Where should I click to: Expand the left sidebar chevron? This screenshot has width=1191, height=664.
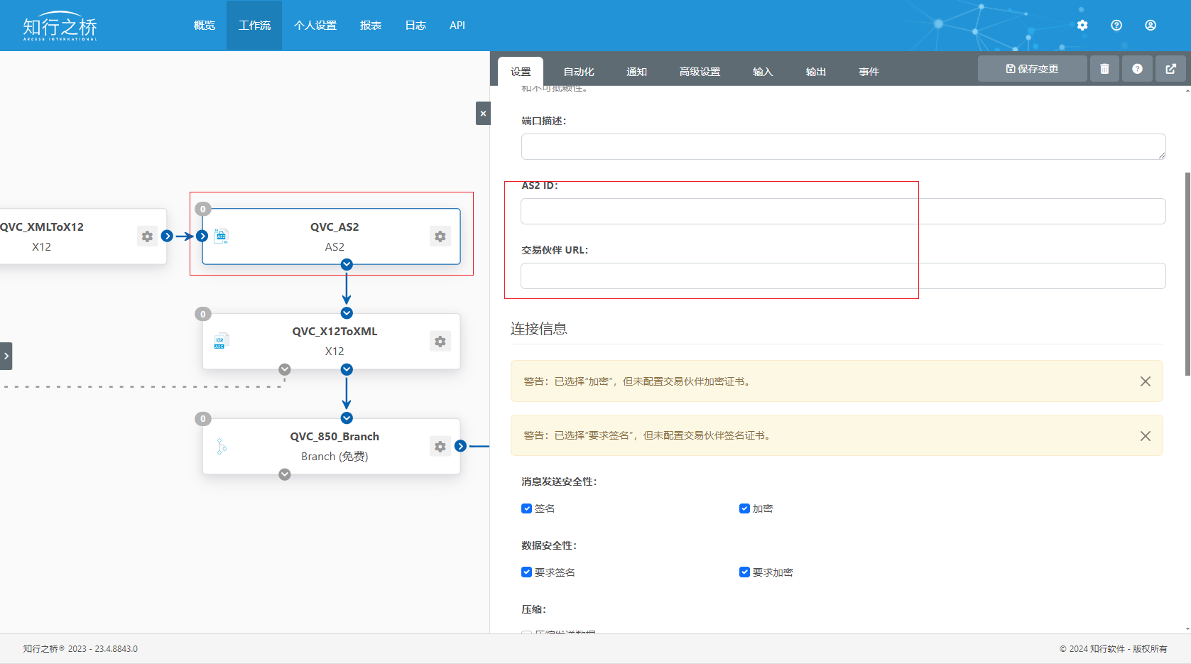(x=6, y=356)
